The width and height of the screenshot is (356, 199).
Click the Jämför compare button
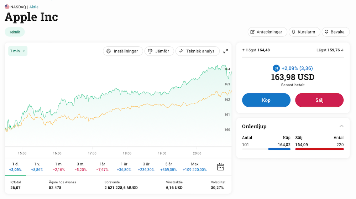(159, 51)
